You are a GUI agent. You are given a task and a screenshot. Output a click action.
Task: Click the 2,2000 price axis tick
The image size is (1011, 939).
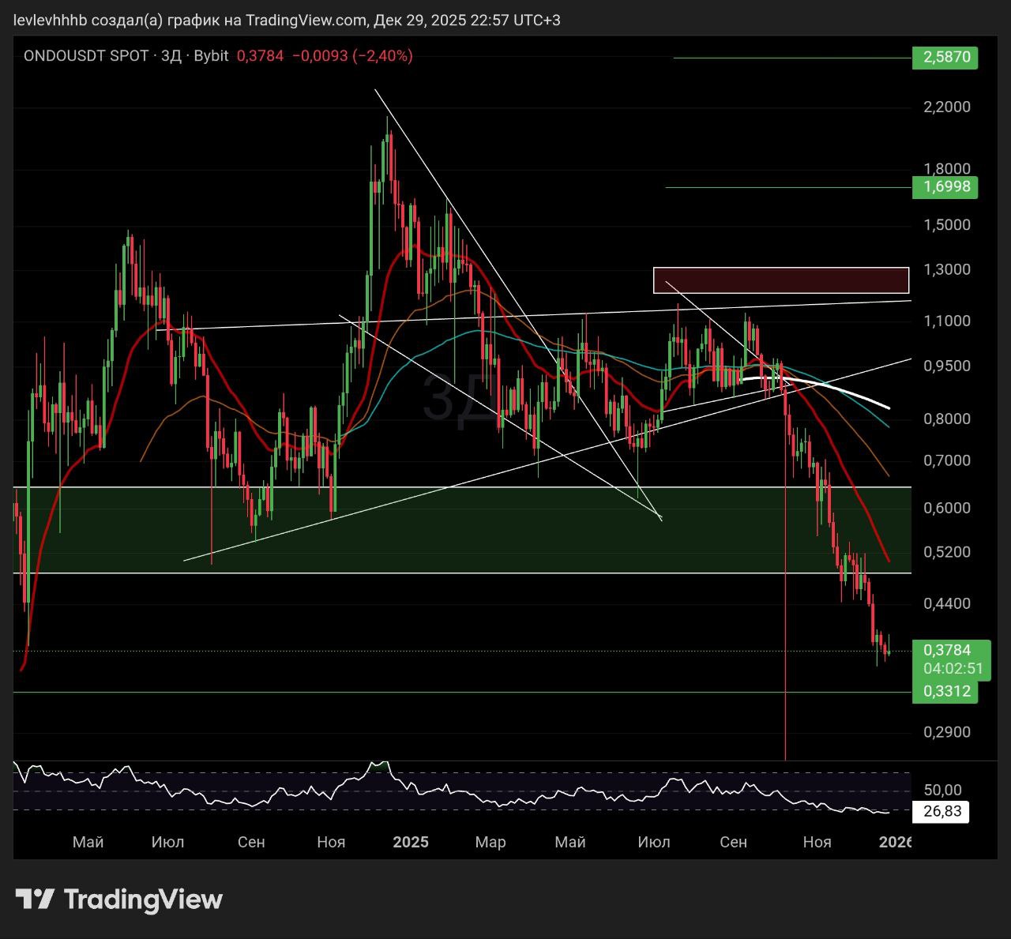tap(946, 107)
